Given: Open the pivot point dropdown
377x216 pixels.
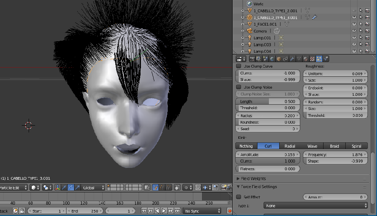Looking at the screenshot, I should pos(47,188).
